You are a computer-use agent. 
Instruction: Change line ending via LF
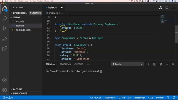130,97
